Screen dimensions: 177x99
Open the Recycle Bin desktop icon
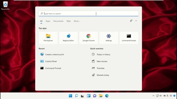pyautogui.click(x=5, y=5)
